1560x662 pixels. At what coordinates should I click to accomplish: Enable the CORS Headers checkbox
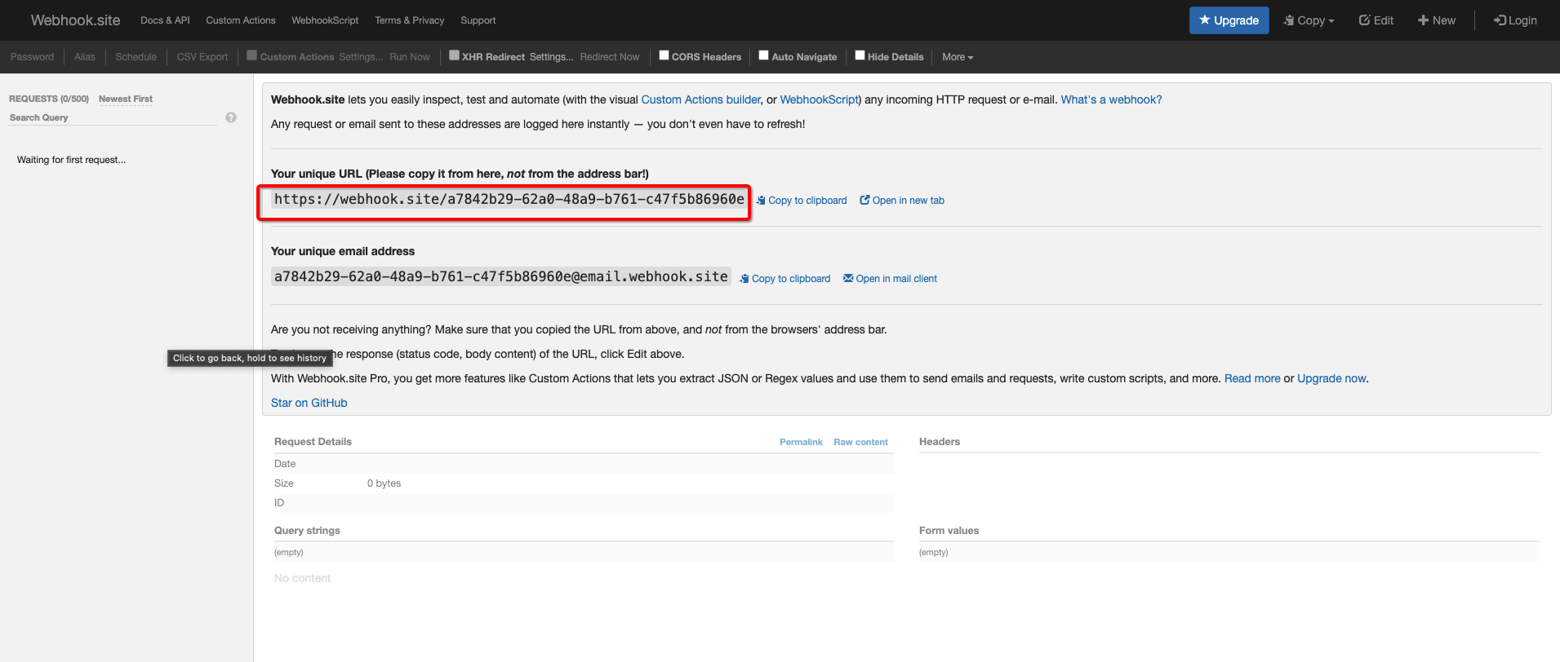(x=664, y=55)
